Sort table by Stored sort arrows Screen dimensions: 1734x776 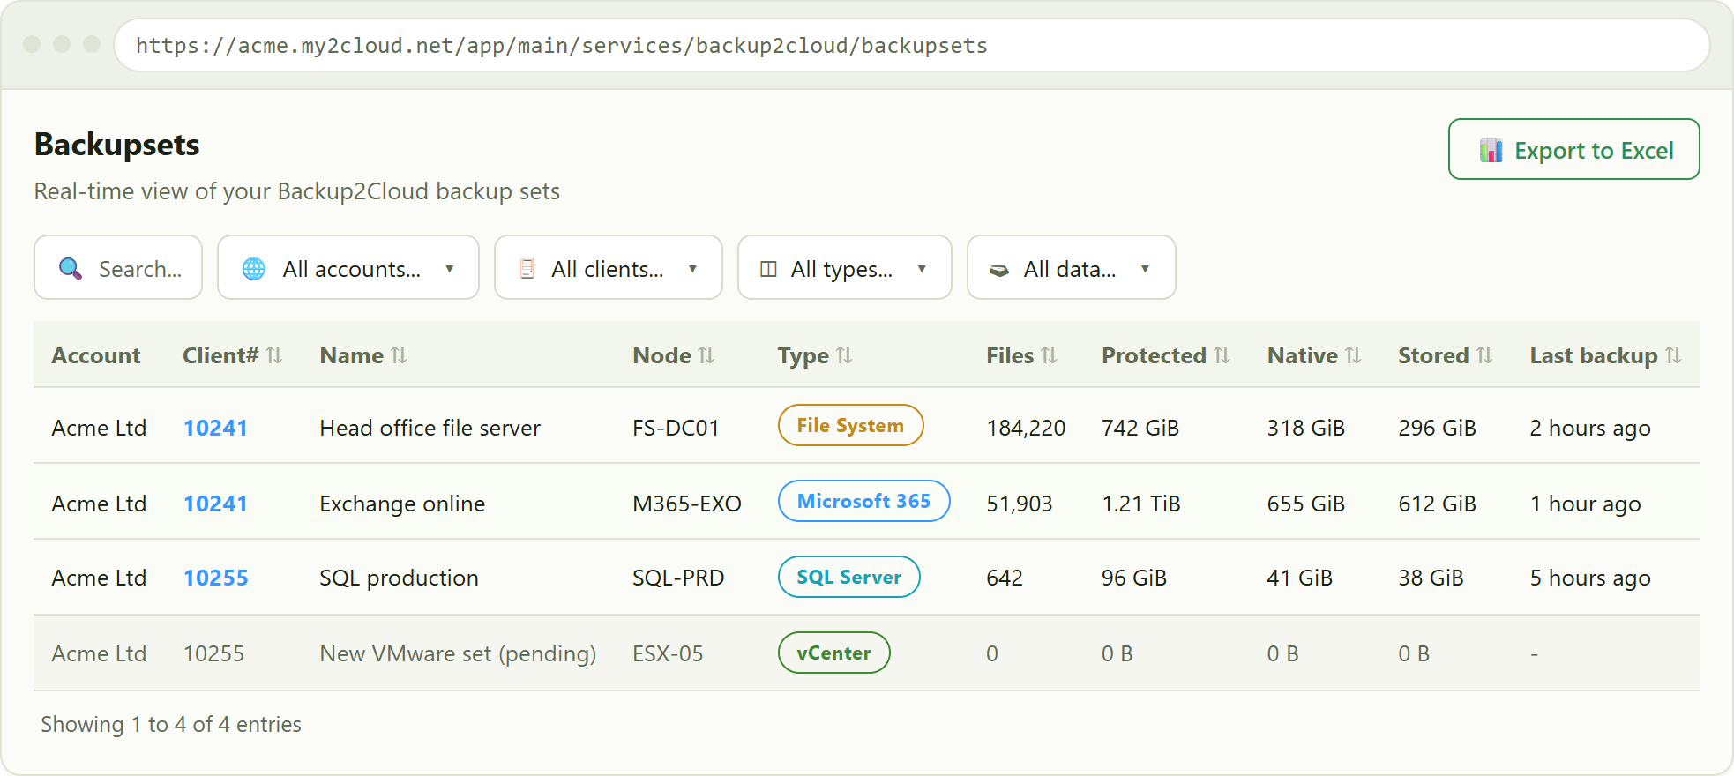[x=1484, y=354]
